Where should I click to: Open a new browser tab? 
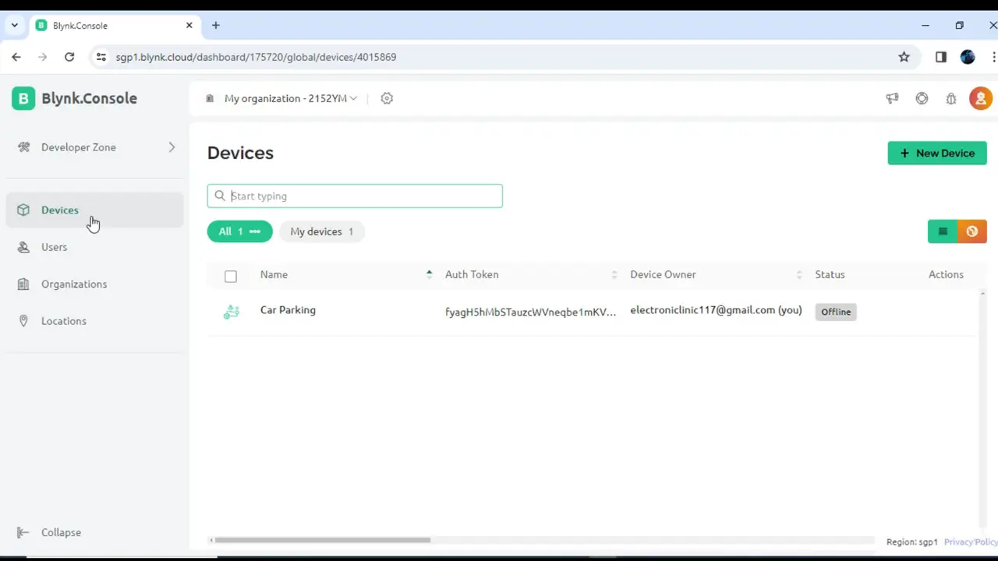[x=216, y=25]
